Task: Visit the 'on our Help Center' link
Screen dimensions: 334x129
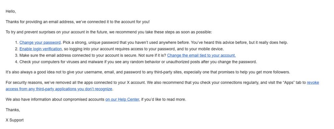Action: coord(123,99)
